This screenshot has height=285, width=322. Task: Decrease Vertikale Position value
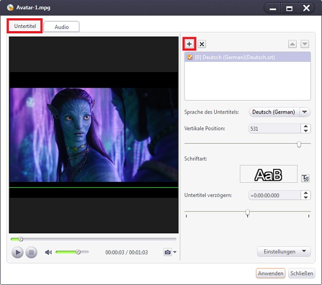coord(306,131)
